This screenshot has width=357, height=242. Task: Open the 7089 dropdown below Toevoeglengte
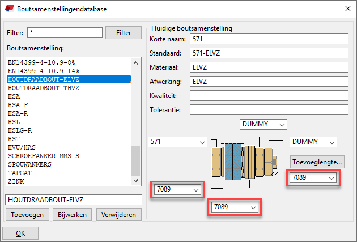pyautogui.click(x=313, y=177)
